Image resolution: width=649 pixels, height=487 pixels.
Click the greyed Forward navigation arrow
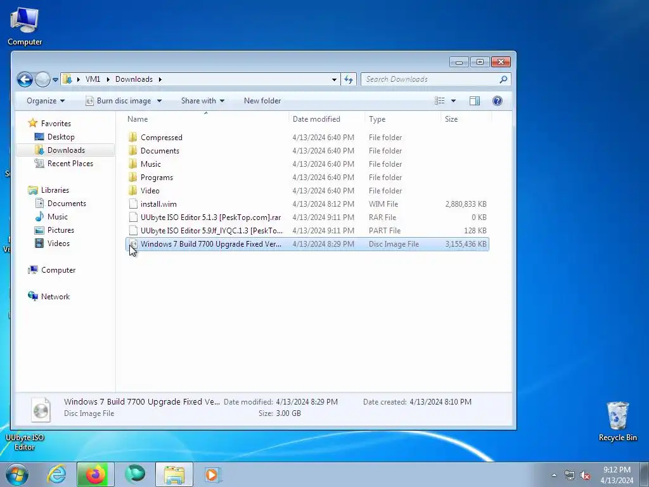pyautogui.click(x=42, y=79)
